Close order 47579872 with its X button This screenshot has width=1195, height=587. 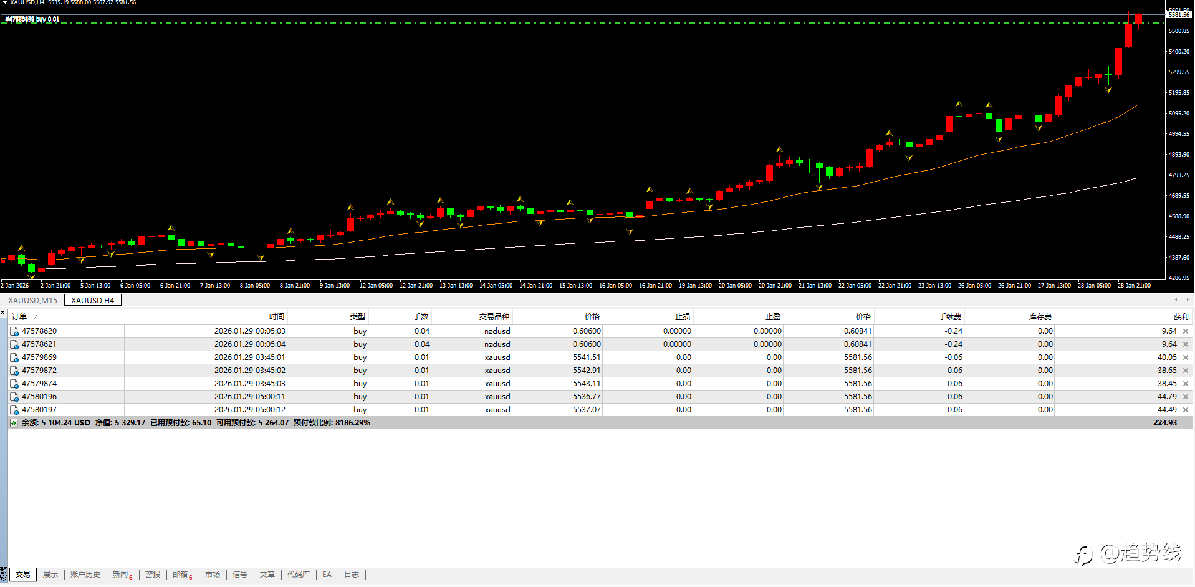(x=1186, y=371)
